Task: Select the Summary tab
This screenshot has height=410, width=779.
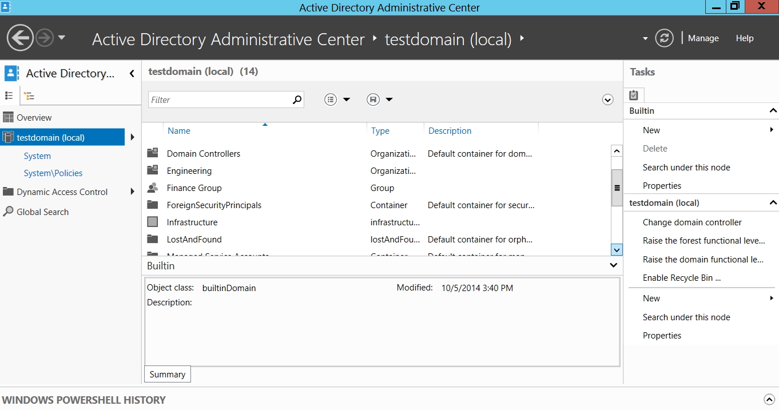Action: pos(167,374)
